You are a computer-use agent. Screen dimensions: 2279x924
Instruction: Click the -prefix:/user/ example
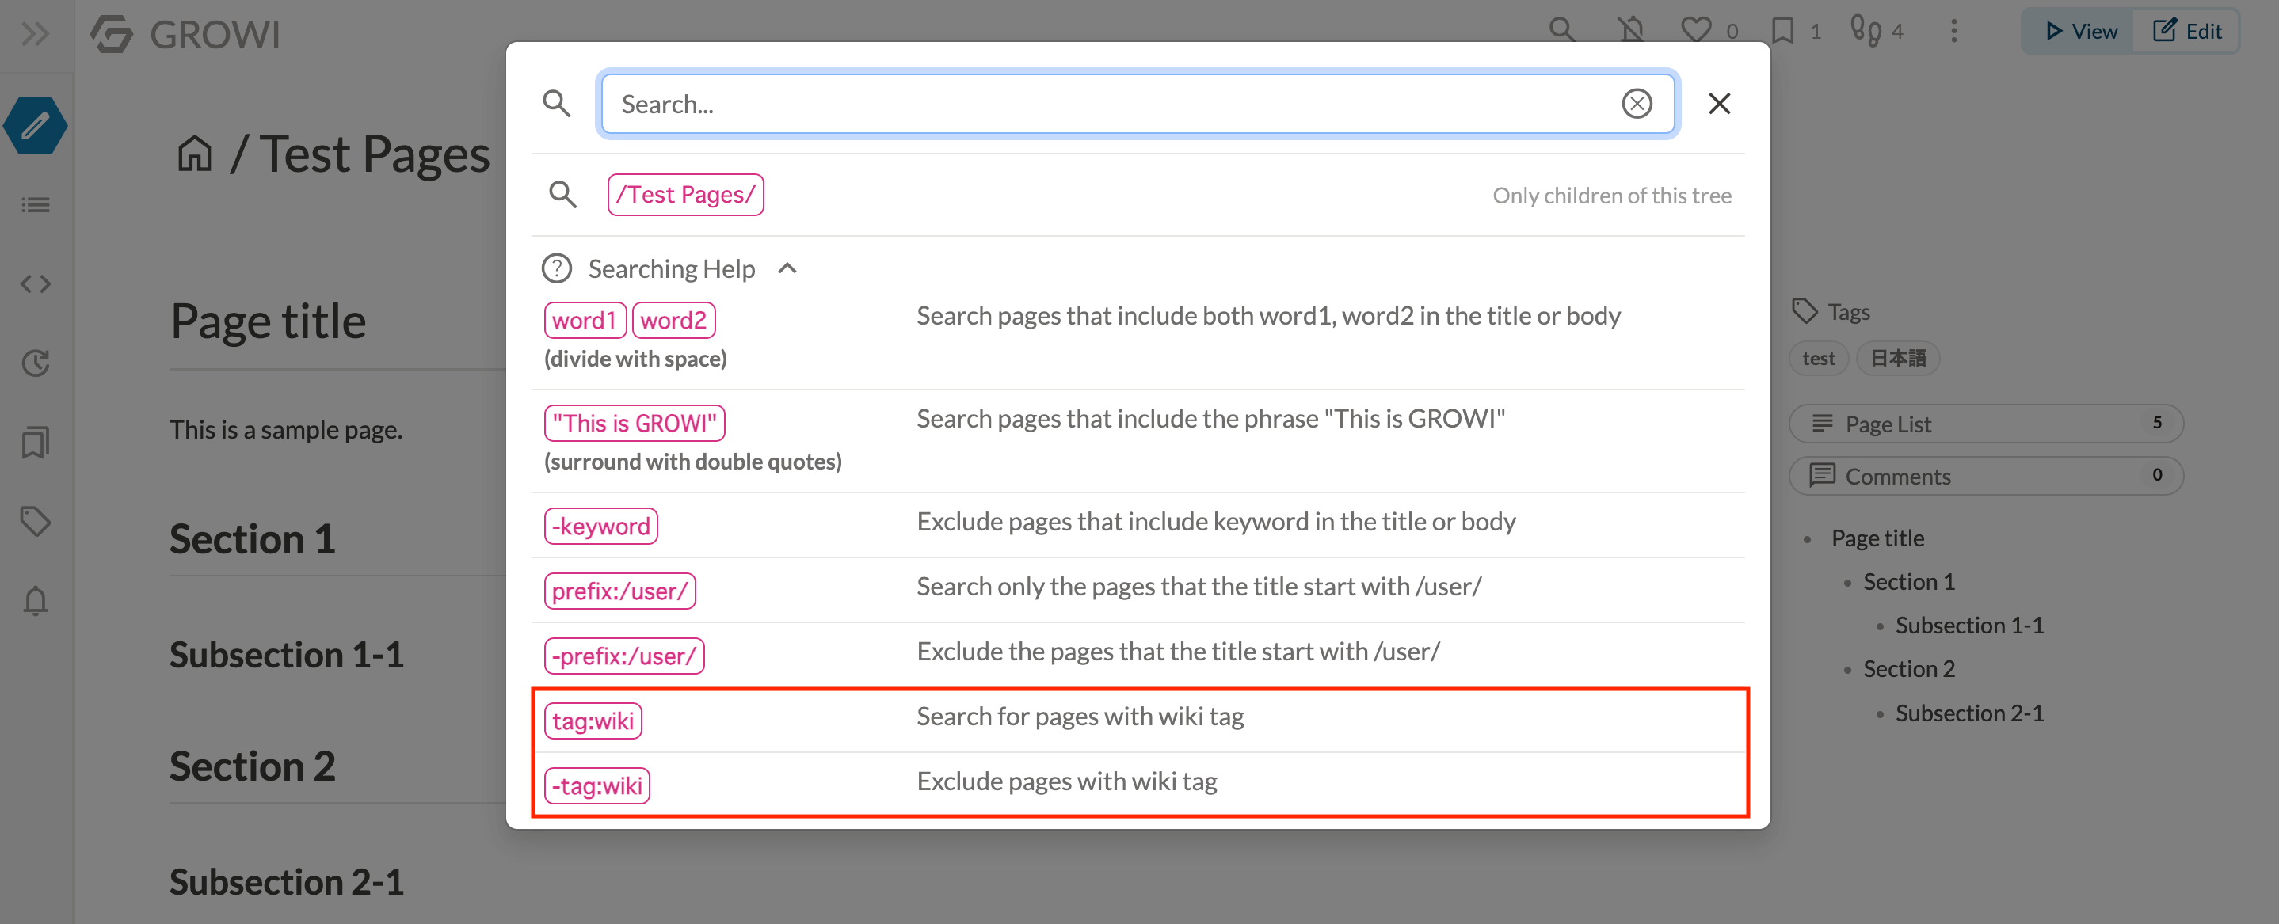point(623,656)
